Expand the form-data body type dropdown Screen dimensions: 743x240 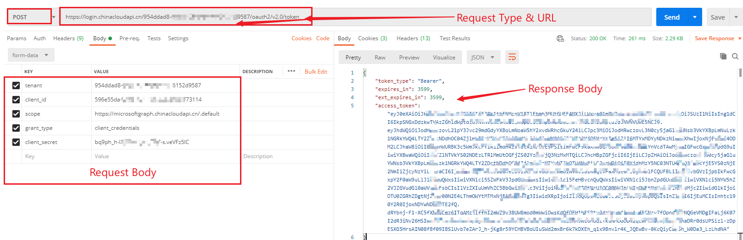31,55
